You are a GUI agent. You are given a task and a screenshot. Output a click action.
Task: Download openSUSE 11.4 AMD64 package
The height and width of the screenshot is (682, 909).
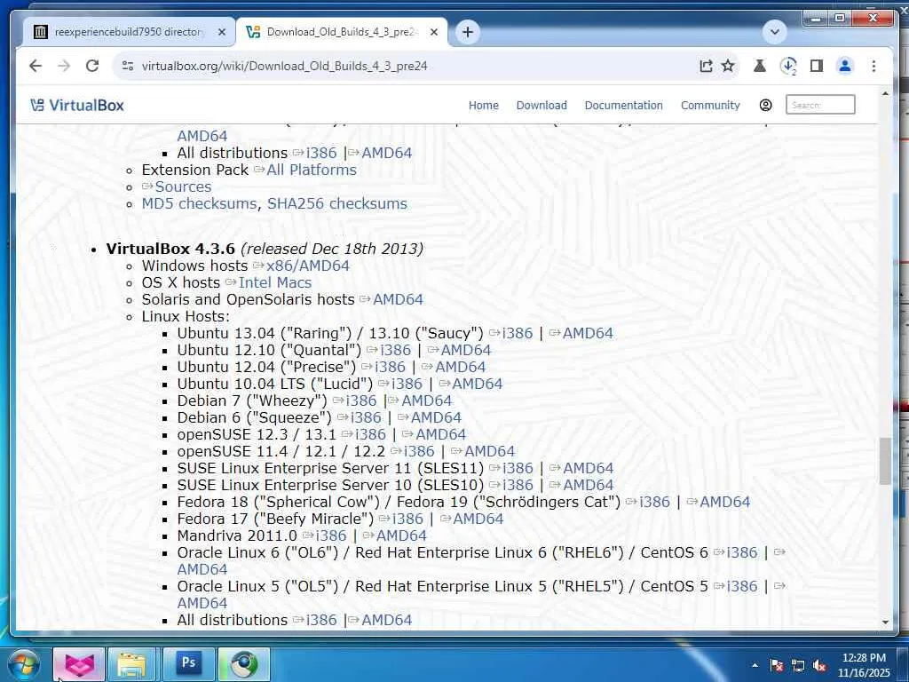[489, 451]
